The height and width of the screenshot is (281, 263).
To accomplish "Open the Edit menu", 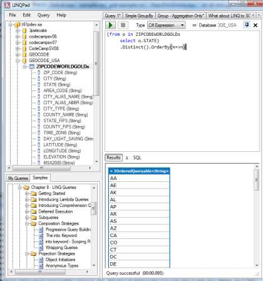I will [26, 15].
